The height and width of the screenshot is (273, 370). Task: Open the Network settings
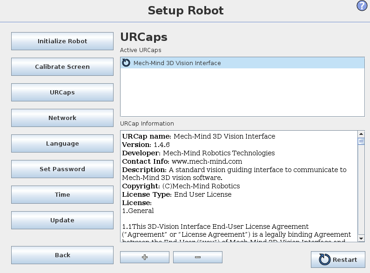click(62, 118)
